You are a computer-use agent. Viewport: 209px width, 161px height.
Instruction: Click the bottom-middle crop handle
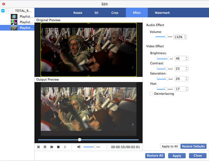(88, 76)
